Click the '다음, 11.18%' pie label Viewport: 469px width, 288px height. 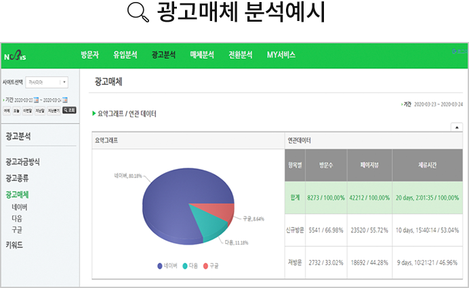237,243
